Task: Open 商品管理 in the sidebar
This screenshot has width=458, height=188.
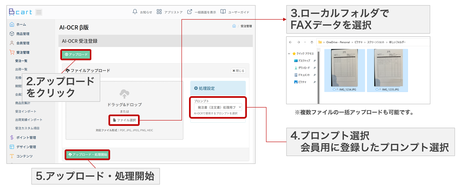Action: tap(23, 34)
